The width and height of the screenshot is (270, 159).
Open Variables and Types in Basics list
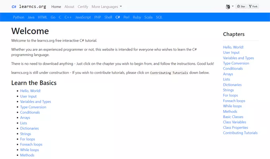[x=36, y=102]
